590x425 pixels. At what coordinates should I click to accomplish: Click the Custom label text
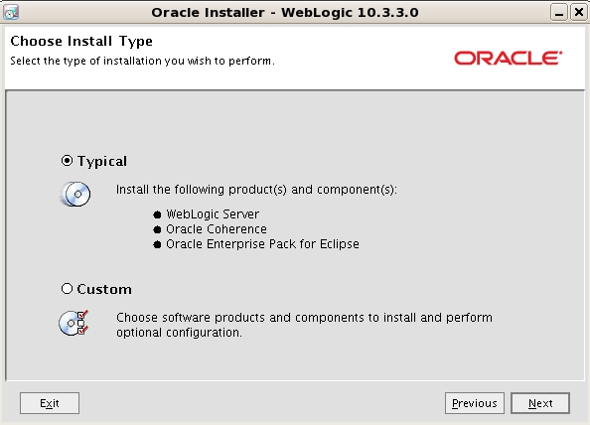click(104, 289)
